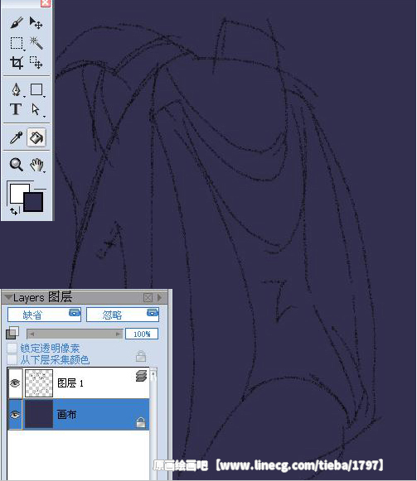Click the opacity icon left of slider
This screenshot has height=481, width=417.
pos(12,333)
